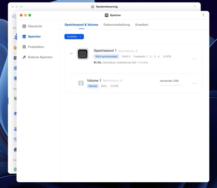Open the three-dot menu for Speicherpool 1
This screenshot has height=188, width=217.
tap(194, 59)
